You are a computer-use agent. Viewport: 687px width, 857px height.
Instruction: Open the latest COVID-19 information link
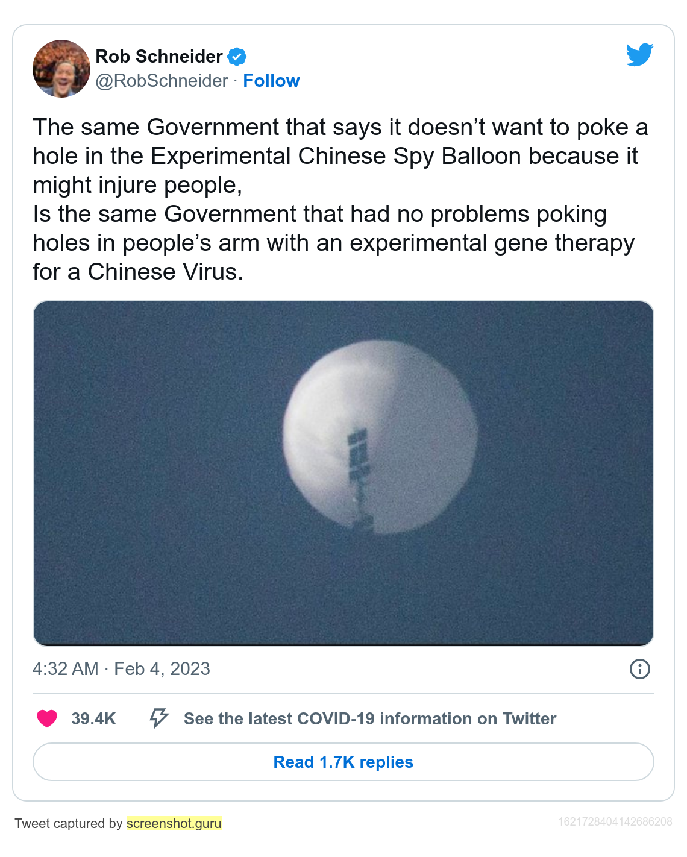tap(370, 718)
